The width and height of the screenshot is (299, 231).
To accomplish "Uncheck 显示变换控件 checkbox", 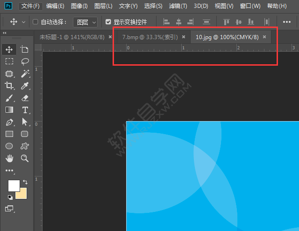I will (x=108, y=22).
